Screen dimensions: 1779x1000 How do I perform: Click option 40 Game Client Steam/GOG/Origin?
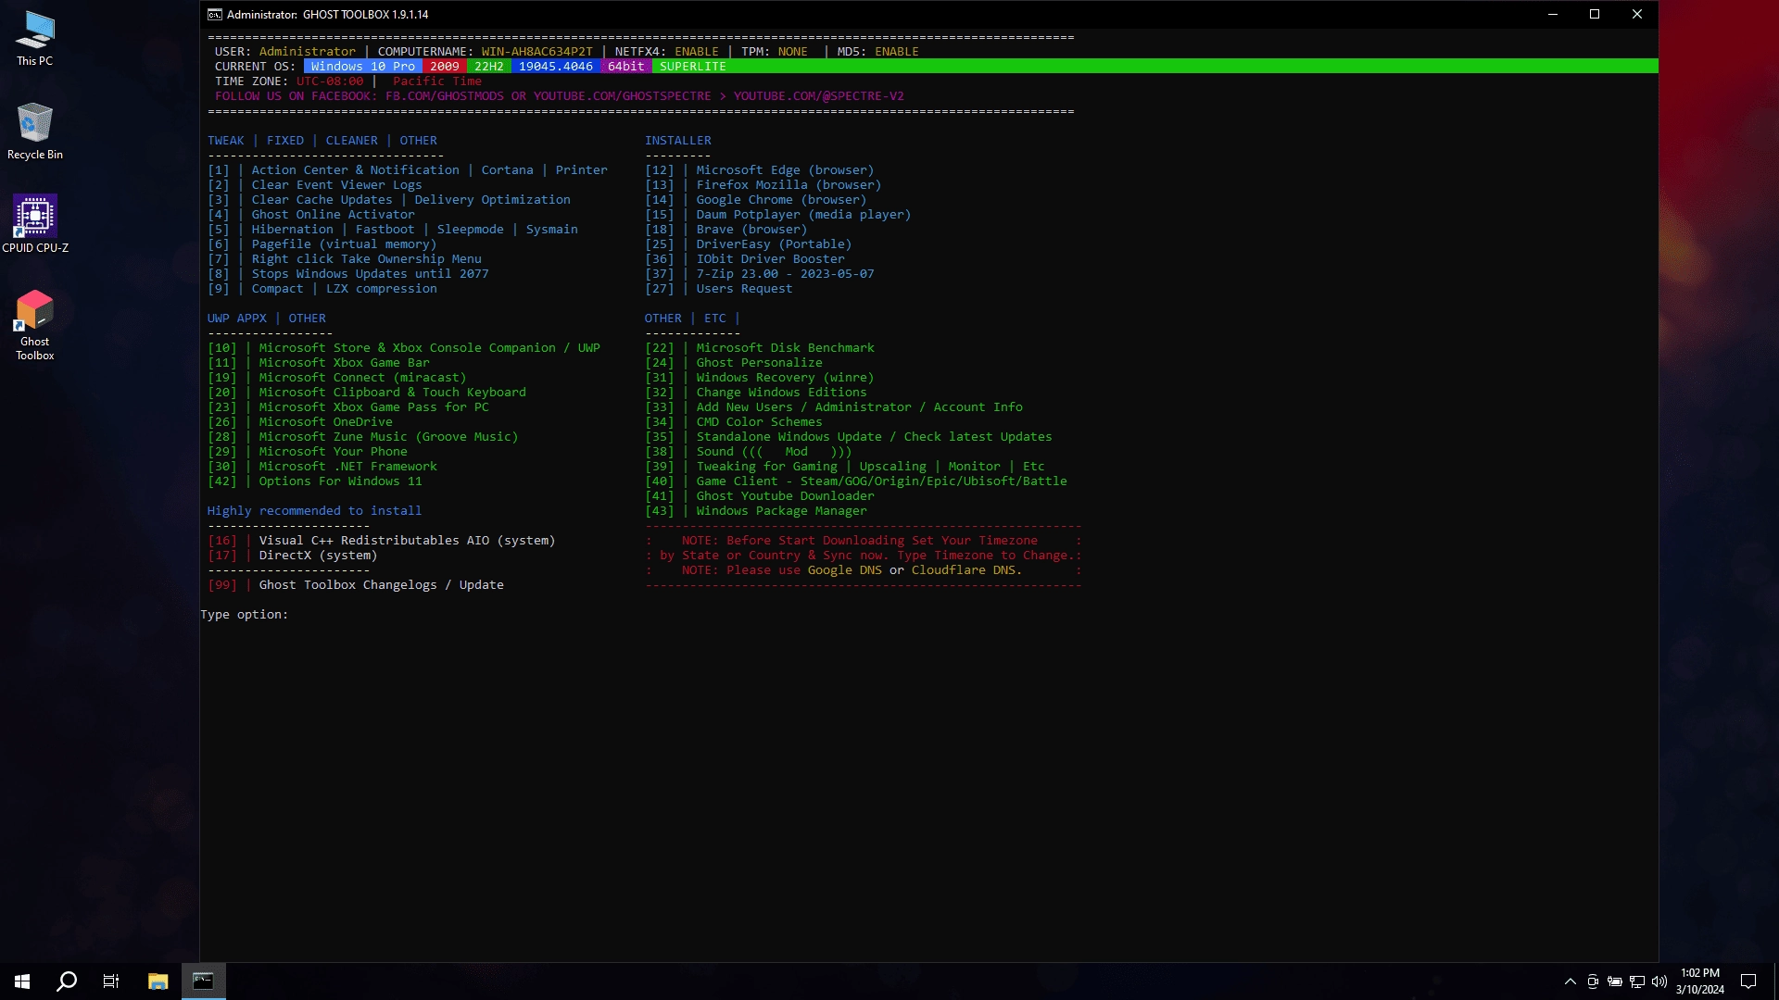tap(856, 481)
